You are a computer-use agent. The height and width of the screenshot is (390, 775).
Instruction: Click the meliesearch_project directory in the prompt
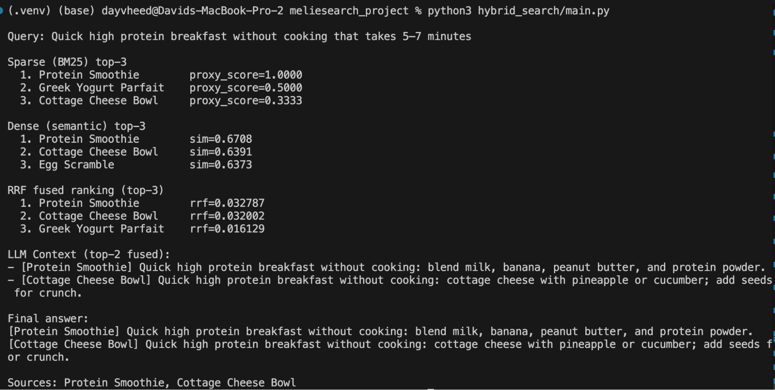(x=349, y=11)
